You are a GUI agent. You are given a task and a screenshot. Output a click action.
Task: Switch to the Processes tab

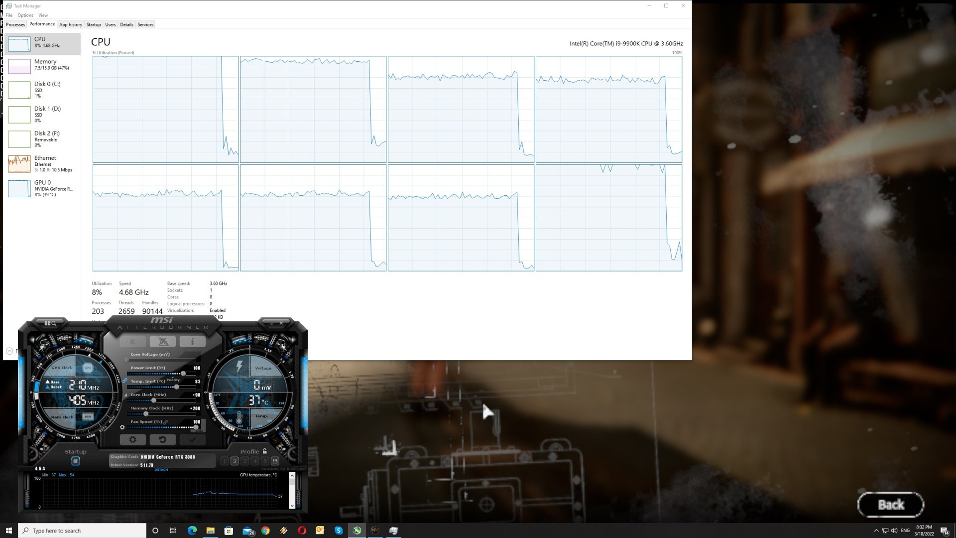click(15, 24)
